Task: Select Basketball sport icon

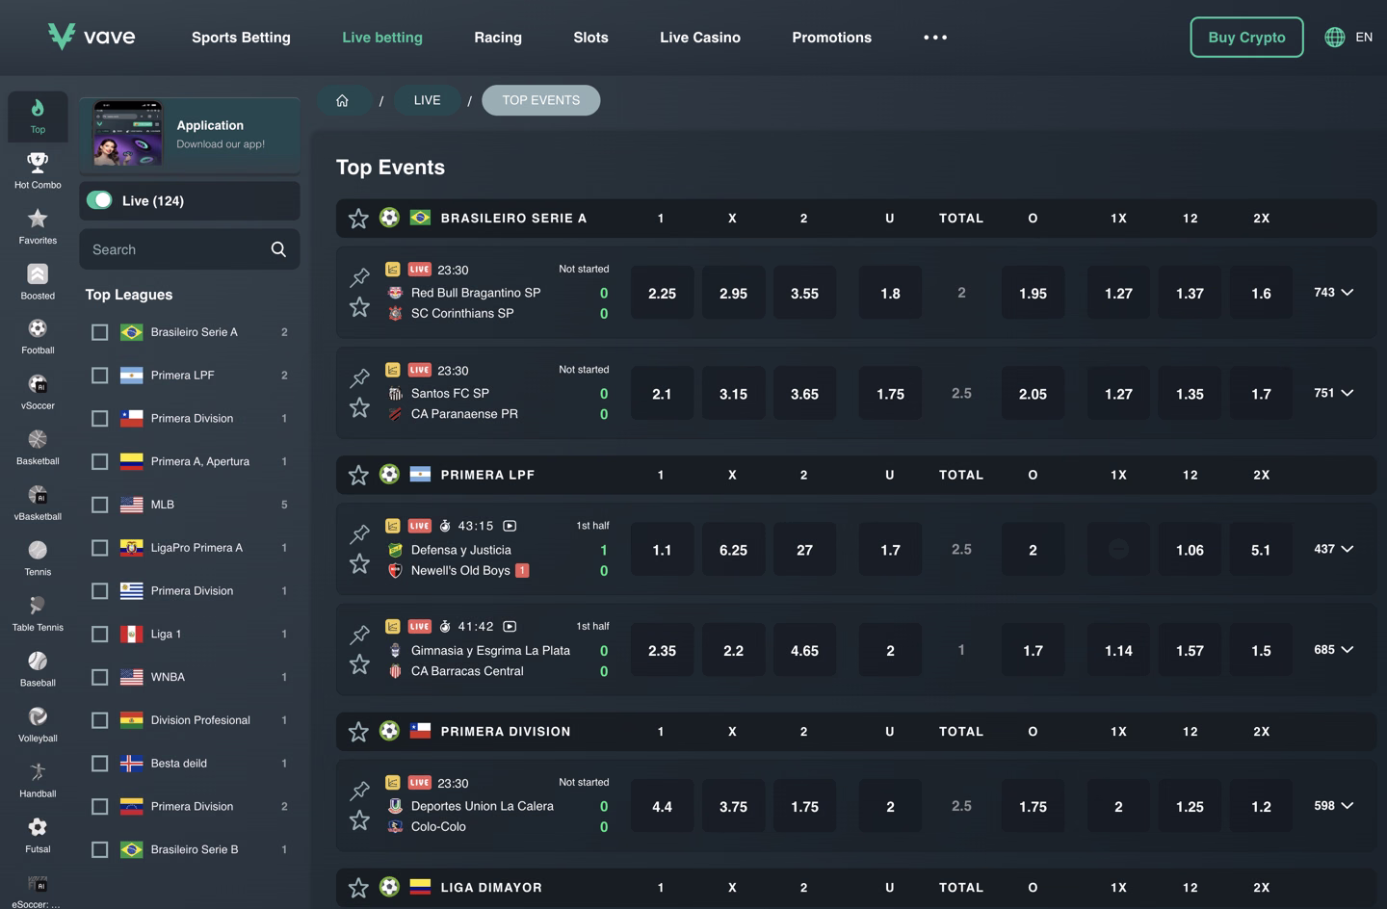Action: tap(38, 439)
